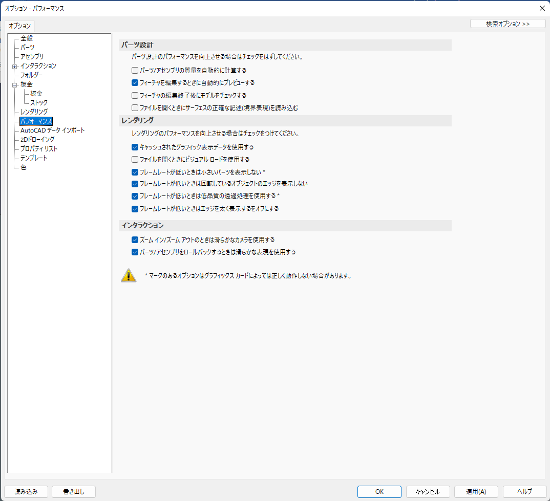Click 書き出し to export settings

73,491
